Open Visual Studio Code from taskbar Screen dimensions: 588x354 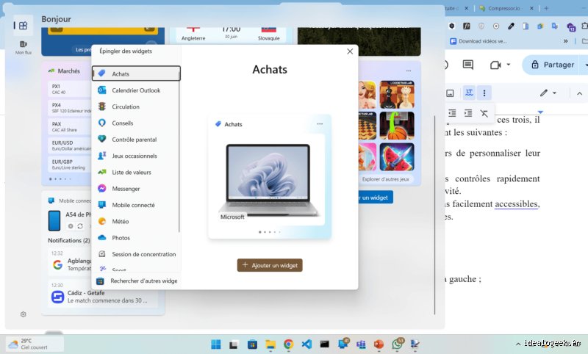[x=306, y=344]
